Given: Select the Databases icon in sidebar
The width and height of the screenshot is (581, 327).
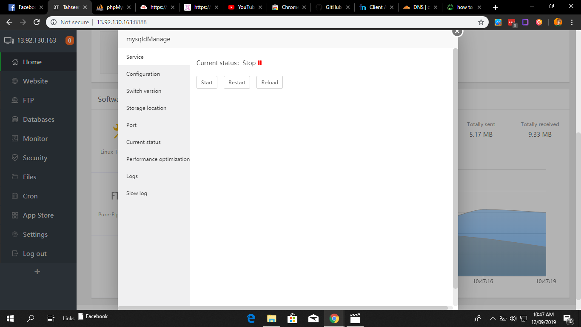Looking at the screenshot, I should tap(15, 120).
